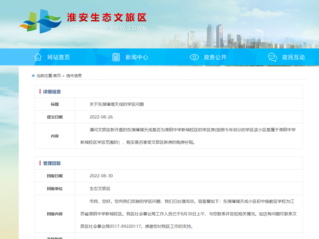Go to the 新闻中心 navigation item
Screen dimensions: 319x239
[137, 57]
